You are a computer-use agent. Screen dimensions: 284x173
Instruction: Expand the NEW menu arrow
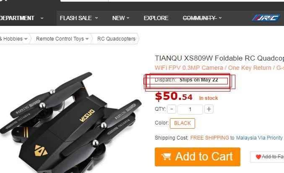click(x=128, y=18)
